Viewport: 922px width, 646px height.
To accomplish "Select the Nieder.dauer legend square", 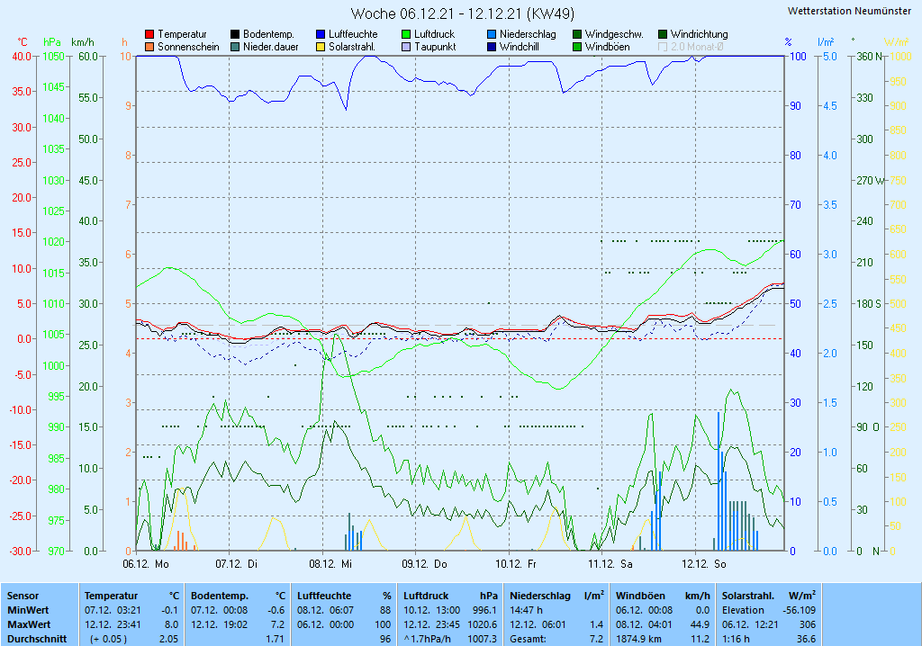I will click(x=235, y=47).
